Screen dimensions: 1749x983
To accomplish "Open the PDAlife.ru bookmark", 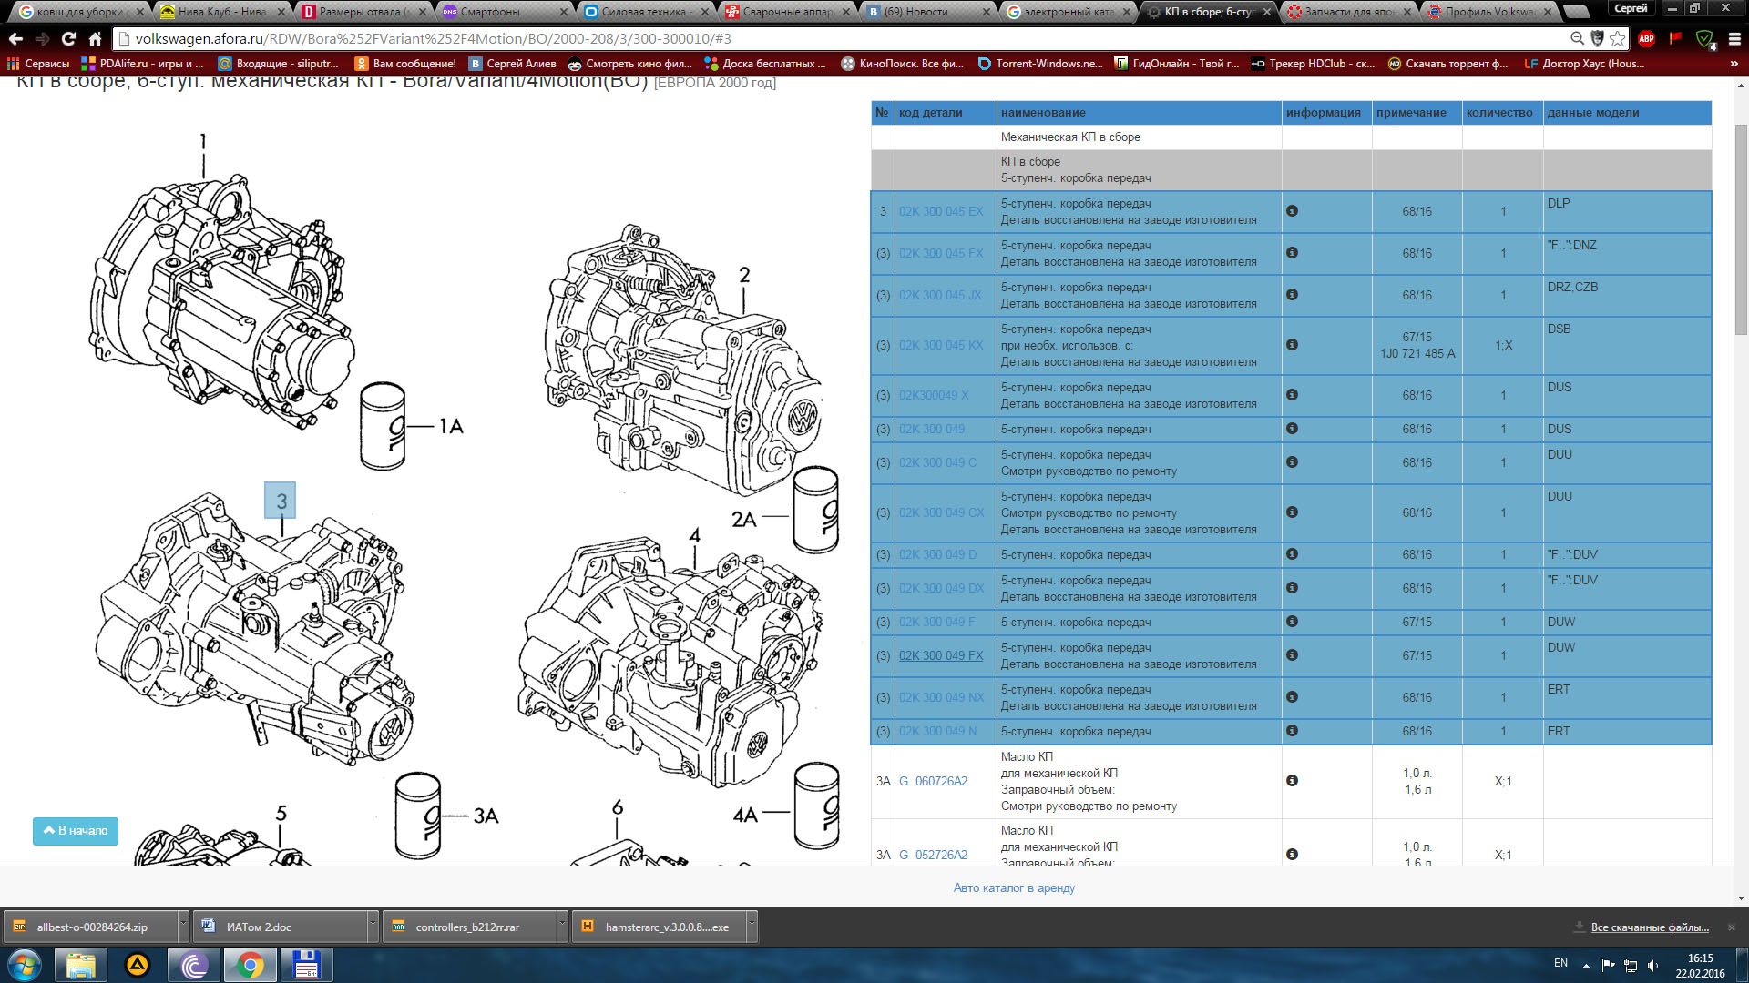I will 143,64.
